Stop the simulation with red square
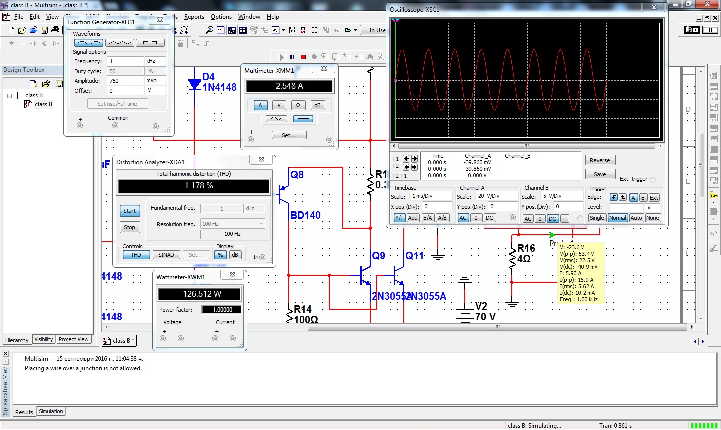This screenshot has width=721, height=430. pyautogui.click(x=303, y=57)
